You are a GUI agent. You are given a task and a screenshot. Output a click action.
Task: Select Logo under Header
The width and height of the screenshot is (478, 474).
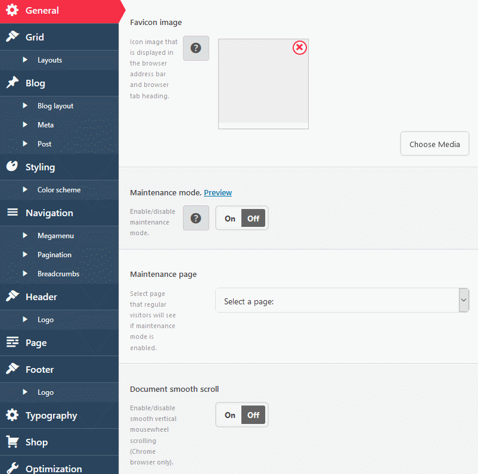click(45, 320)
